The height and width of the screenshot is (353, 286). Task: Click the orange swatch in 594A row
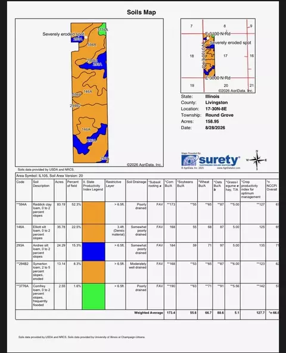tap(94, 213)
